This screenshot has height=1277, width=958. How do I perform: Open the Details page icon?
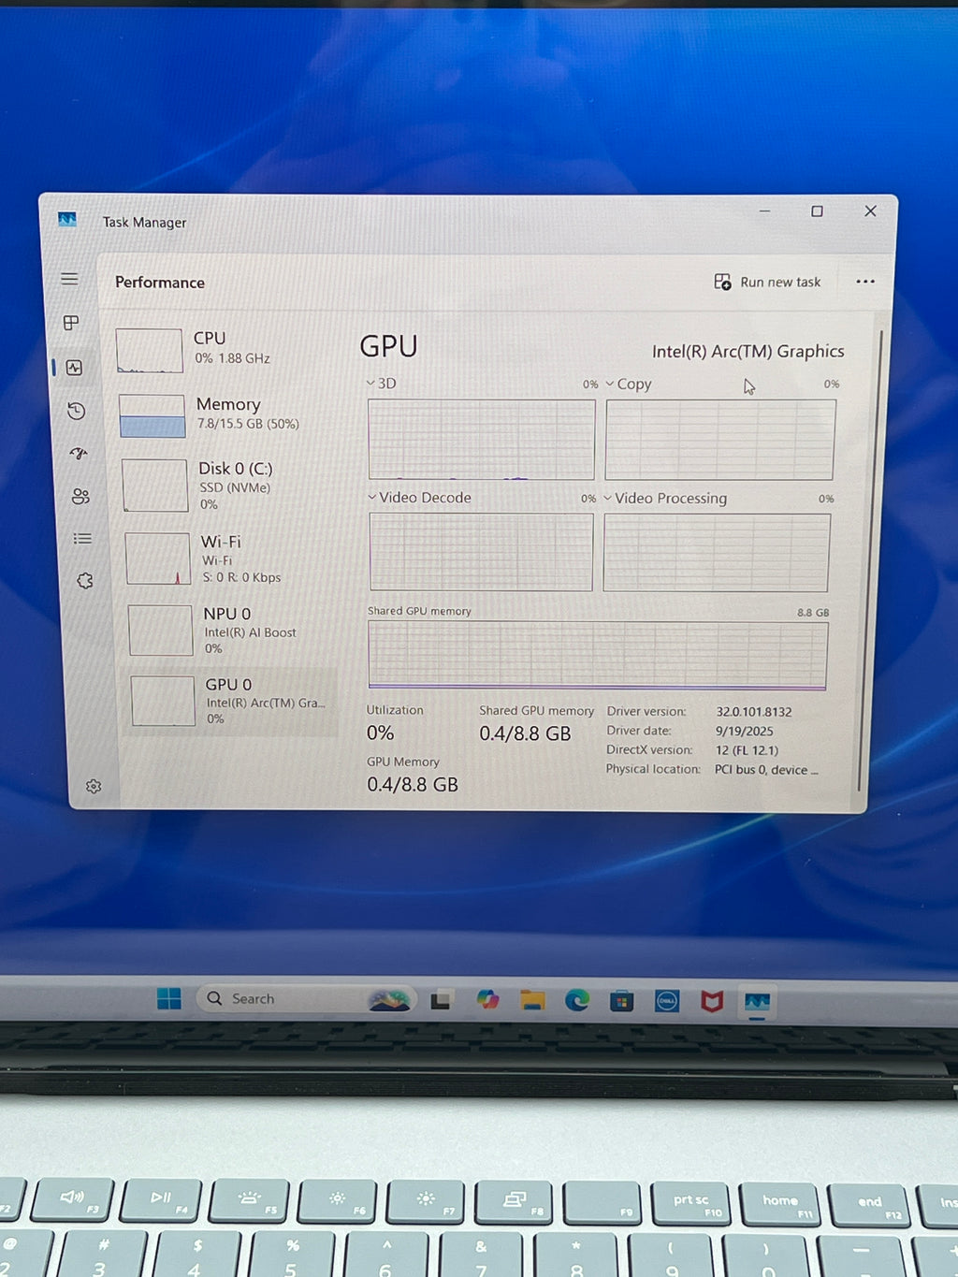(x=83, y=538)
